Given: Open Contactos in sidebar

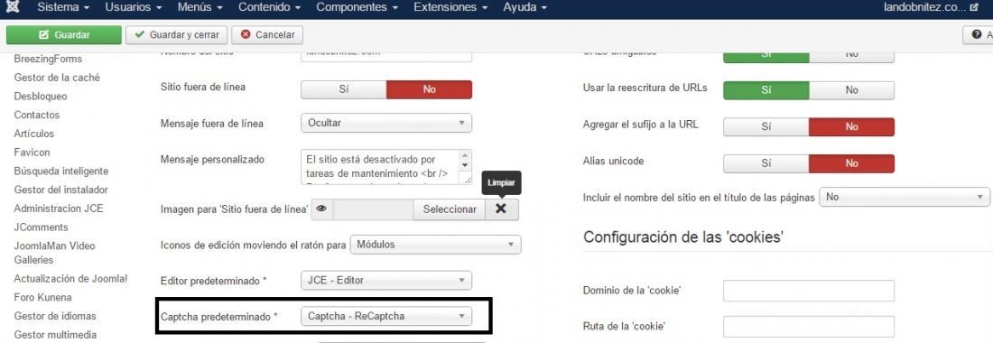Looking at the screenshot, I should click(x=37, y=116).
